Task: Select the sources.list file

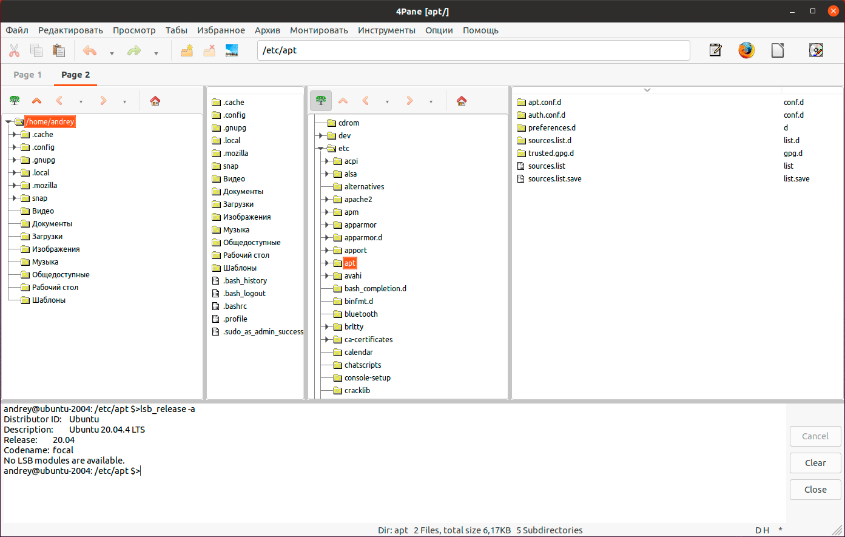Action: click(546, 166)
